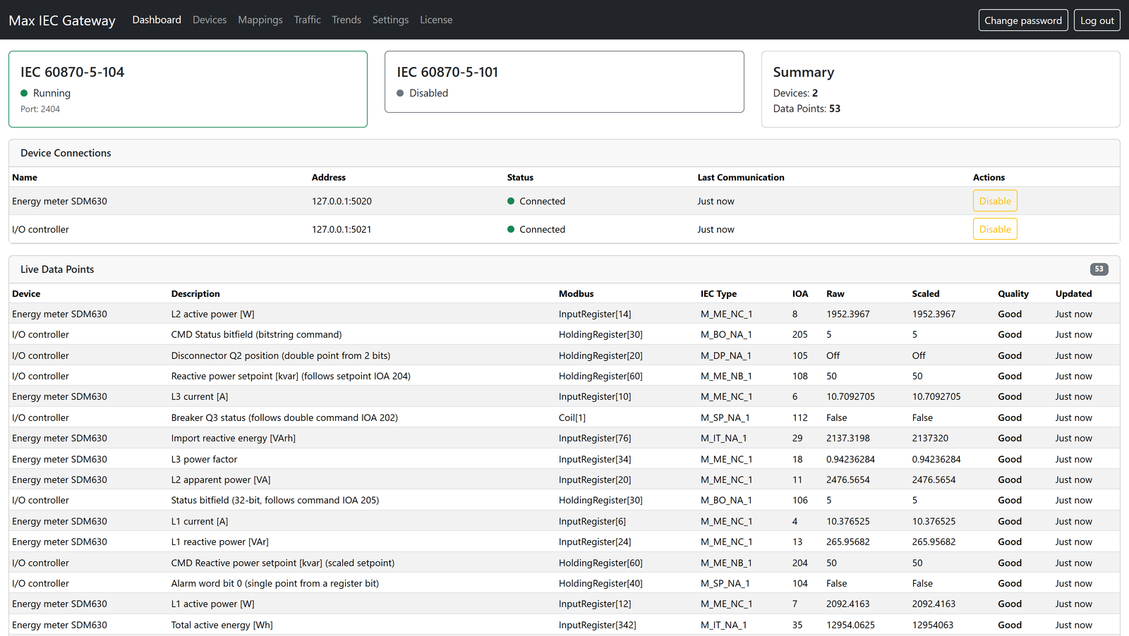The width and height of the screenshot is (1129, 636).
Task: Disable the Energy meter SDM630 connection
Action: (x=995, y=201)
